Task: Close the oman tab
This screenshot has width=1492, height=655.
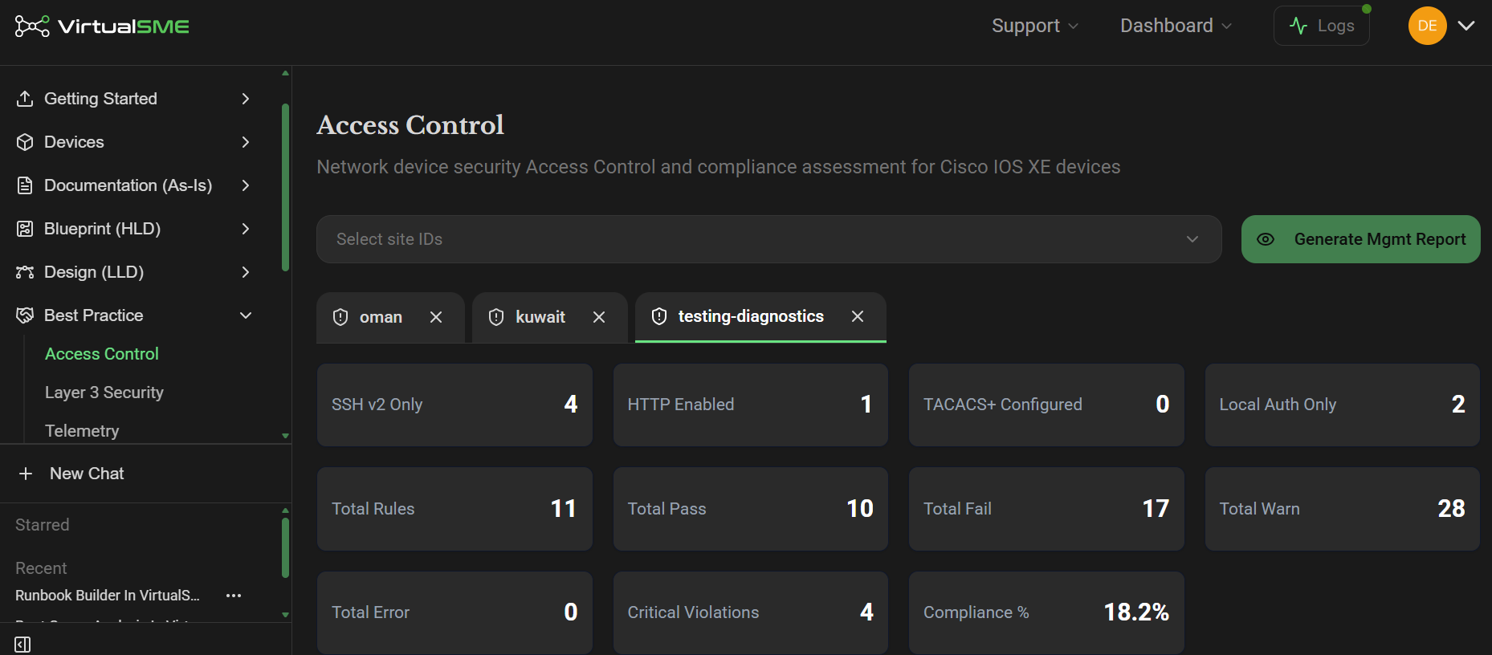Action: pyautogui.click(x=436, y=317)
